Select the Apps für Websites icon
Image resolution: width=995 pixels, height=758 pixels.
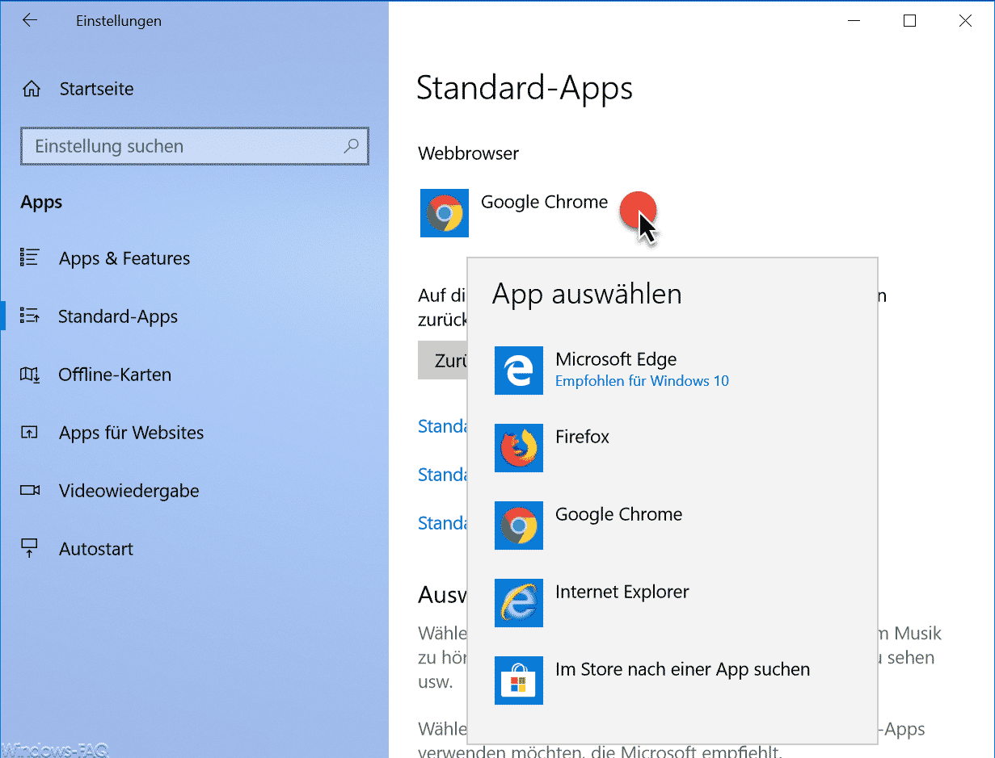tap(30, 433)
